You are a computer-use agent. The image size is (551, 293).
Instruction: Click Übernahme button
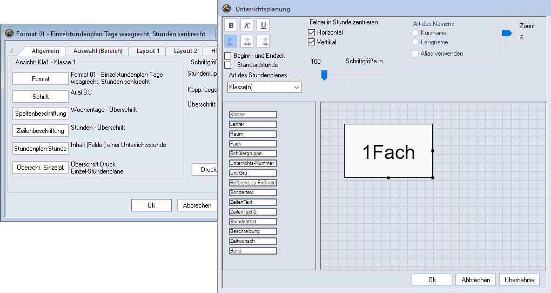pyautogui.click(x=519, y=280)
